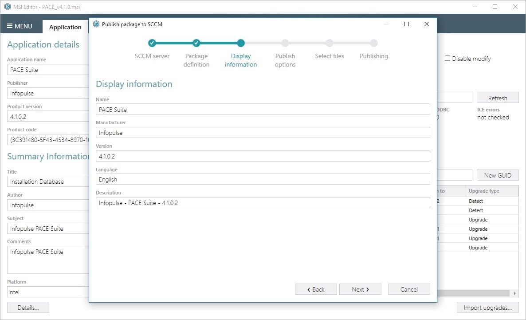Click the 'not checked' ICE errors value

493,118
